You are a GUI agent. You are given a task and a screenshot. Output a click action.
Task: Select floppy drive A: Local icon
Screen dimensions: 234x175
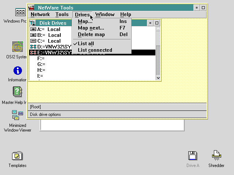(33, 29)
